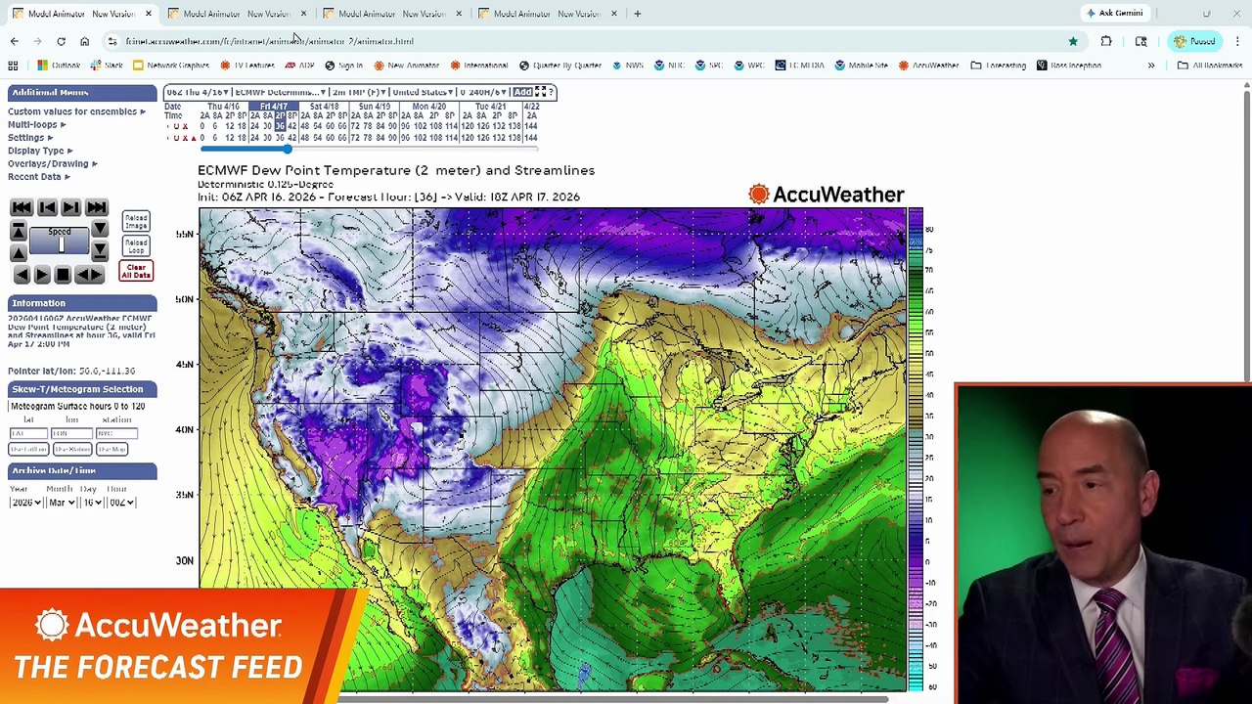Viewport: 1252px width, 704px height.
Task: Click the rock back-and-forth loop button
Action: click(88, 275)
